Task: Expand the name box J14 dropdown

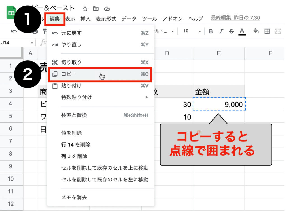Action: [x=32, y=43]
